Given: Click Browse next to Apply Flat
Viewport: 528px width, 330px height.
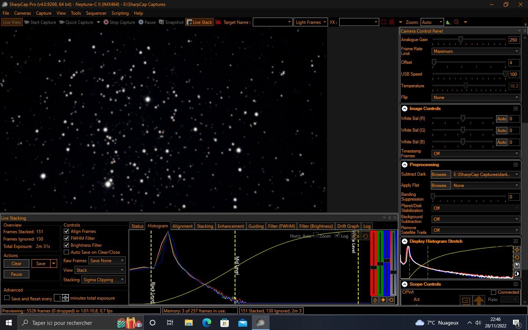Looking at the screenshot, I should click(440, 186).
